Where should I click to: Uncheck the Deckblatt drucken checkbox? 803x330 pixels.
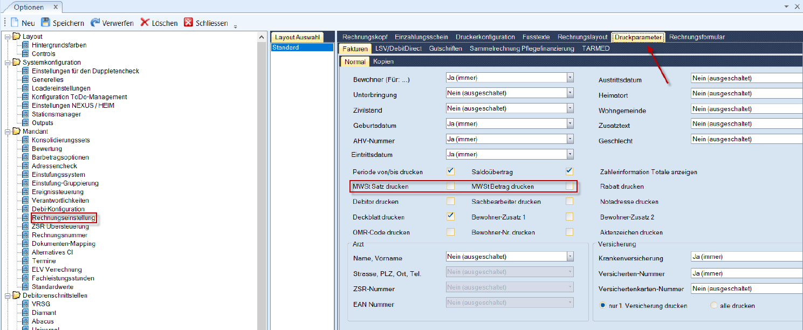pos(450,217)
